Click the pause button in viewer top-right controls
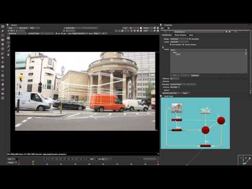 click(141, 30)
